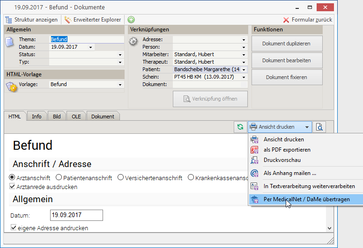The height and width of the screenshot is (248, 363).
Task: Expand the Vorlage dropdown
Action: pos(120,85)
